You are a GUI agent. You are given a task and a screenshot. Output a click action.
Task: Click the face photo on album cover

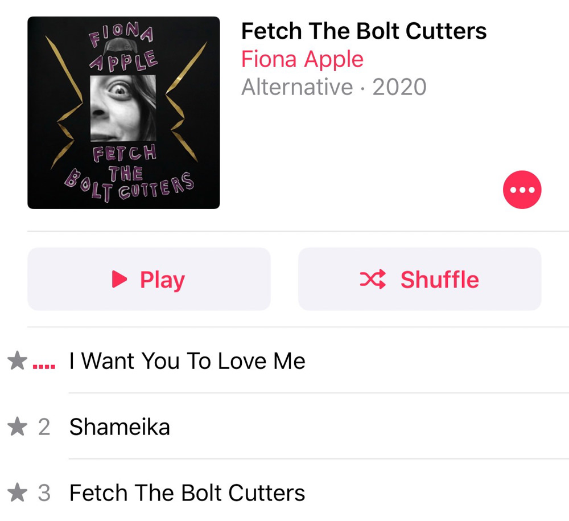pos(123,108)
